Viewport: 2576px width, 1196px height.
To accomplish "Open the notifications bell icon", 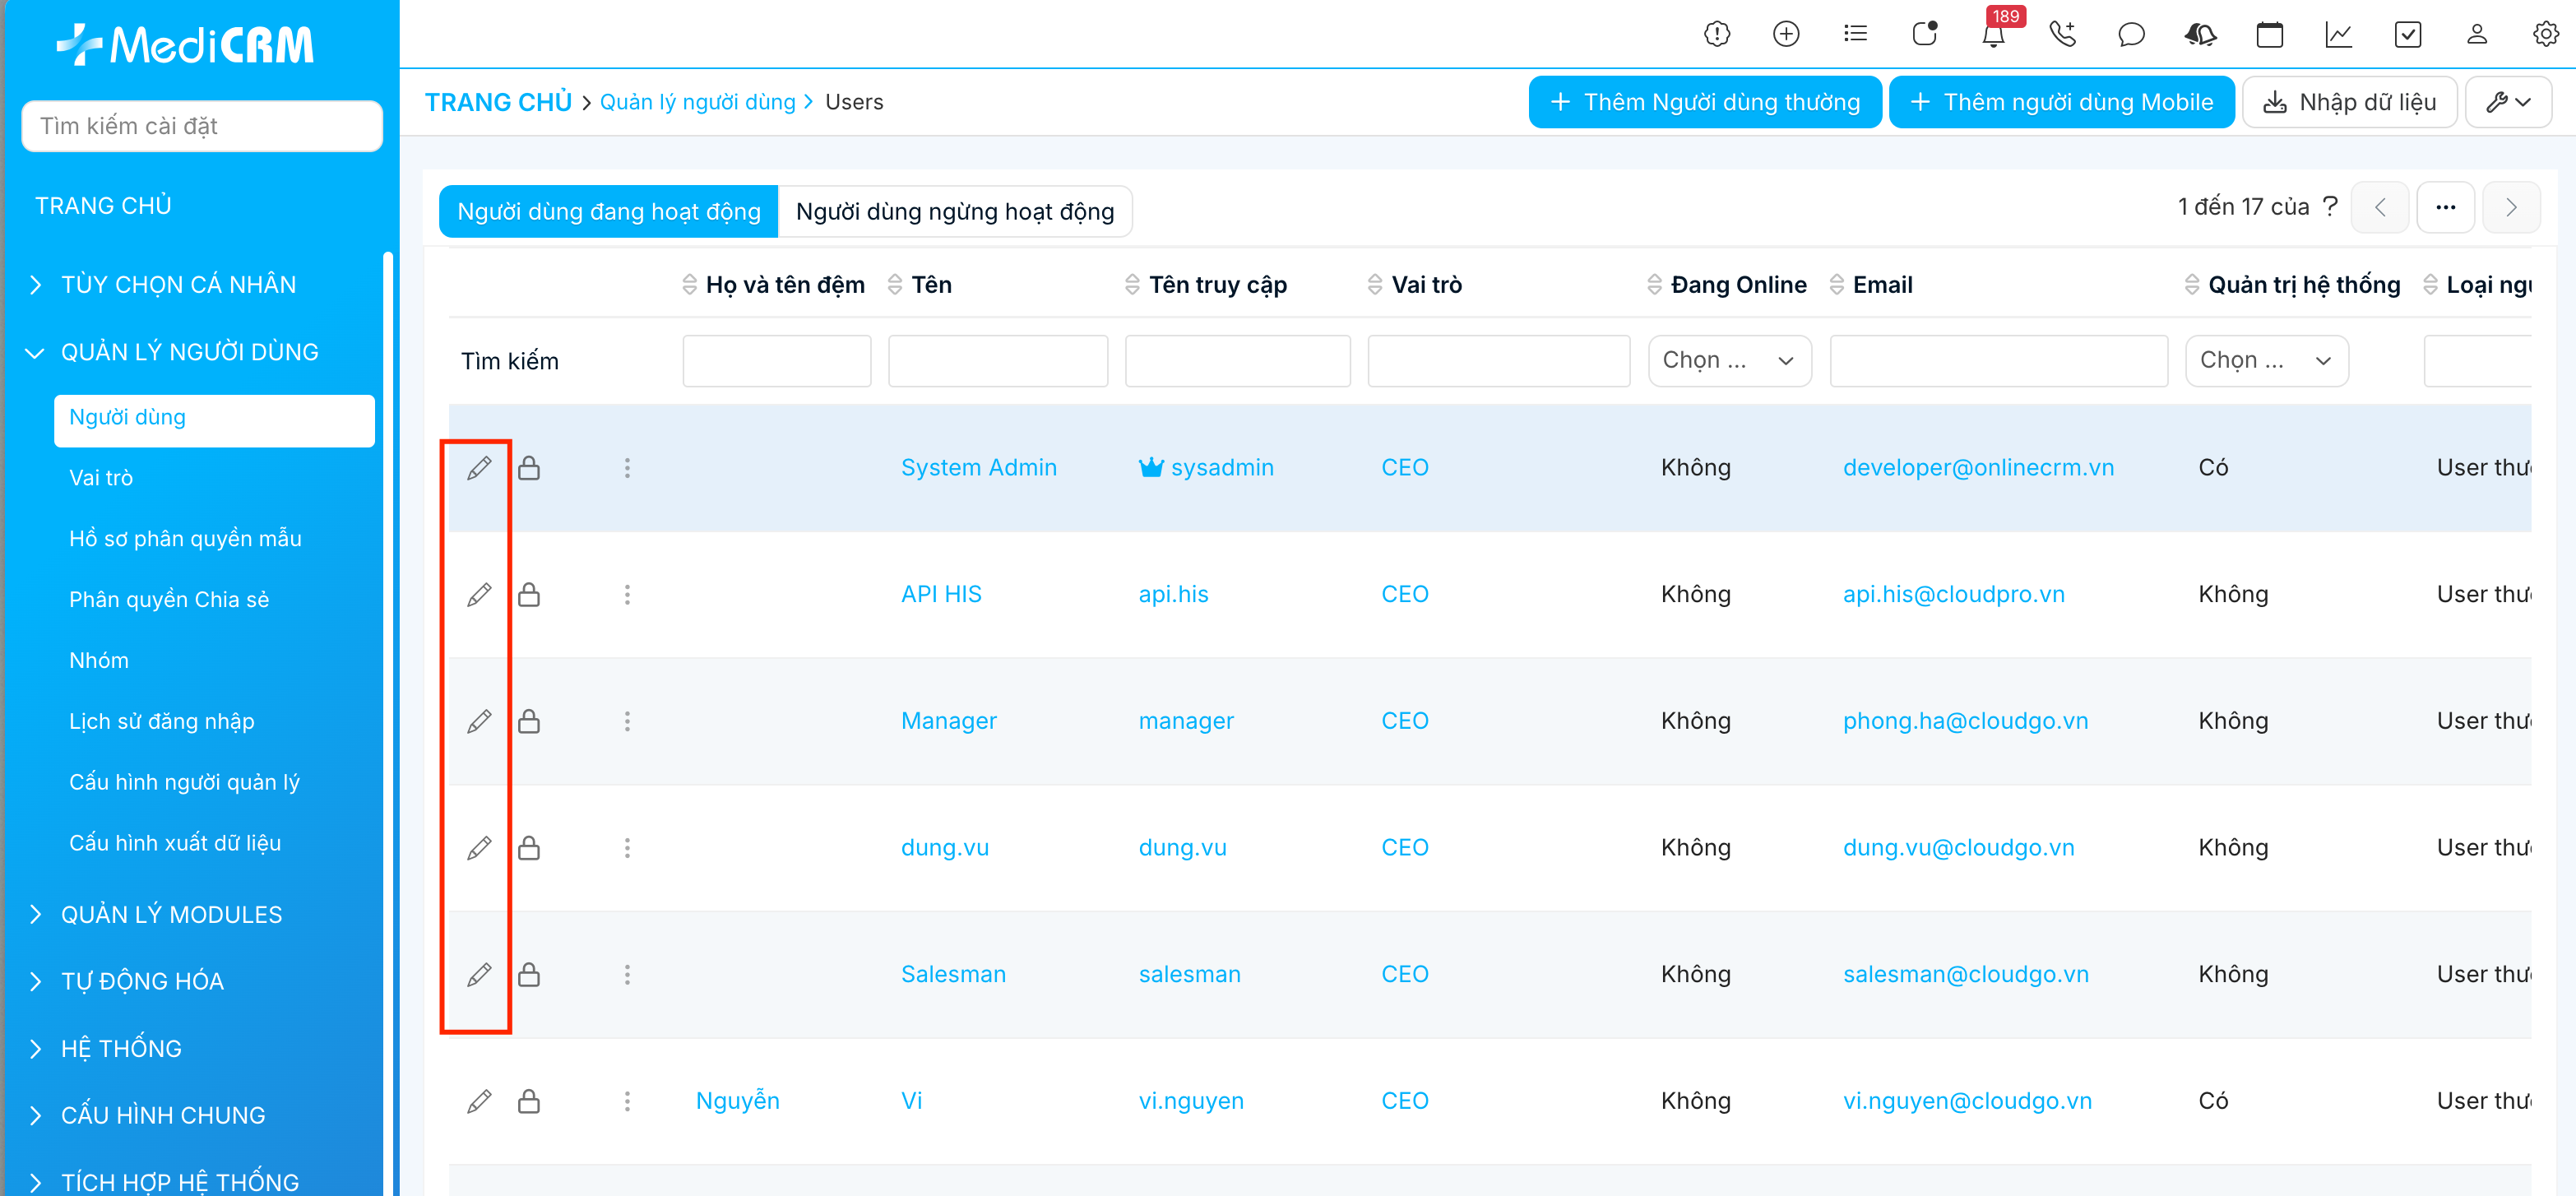I will 1992,35.
